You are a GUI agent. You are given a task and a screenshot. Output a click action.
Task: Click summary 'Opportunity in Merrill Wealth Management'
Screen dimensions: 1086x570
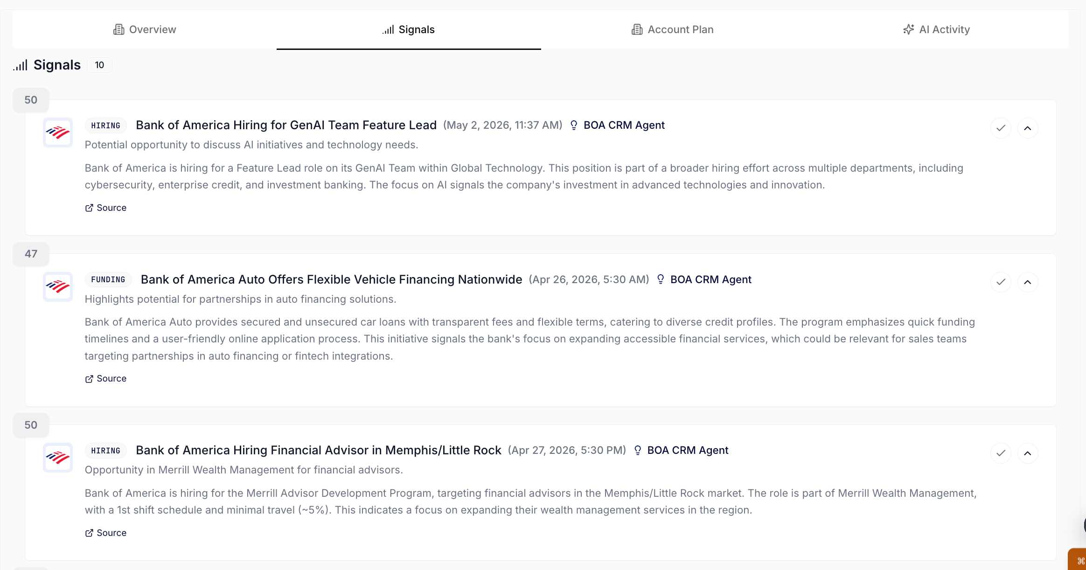click(244, 470)
